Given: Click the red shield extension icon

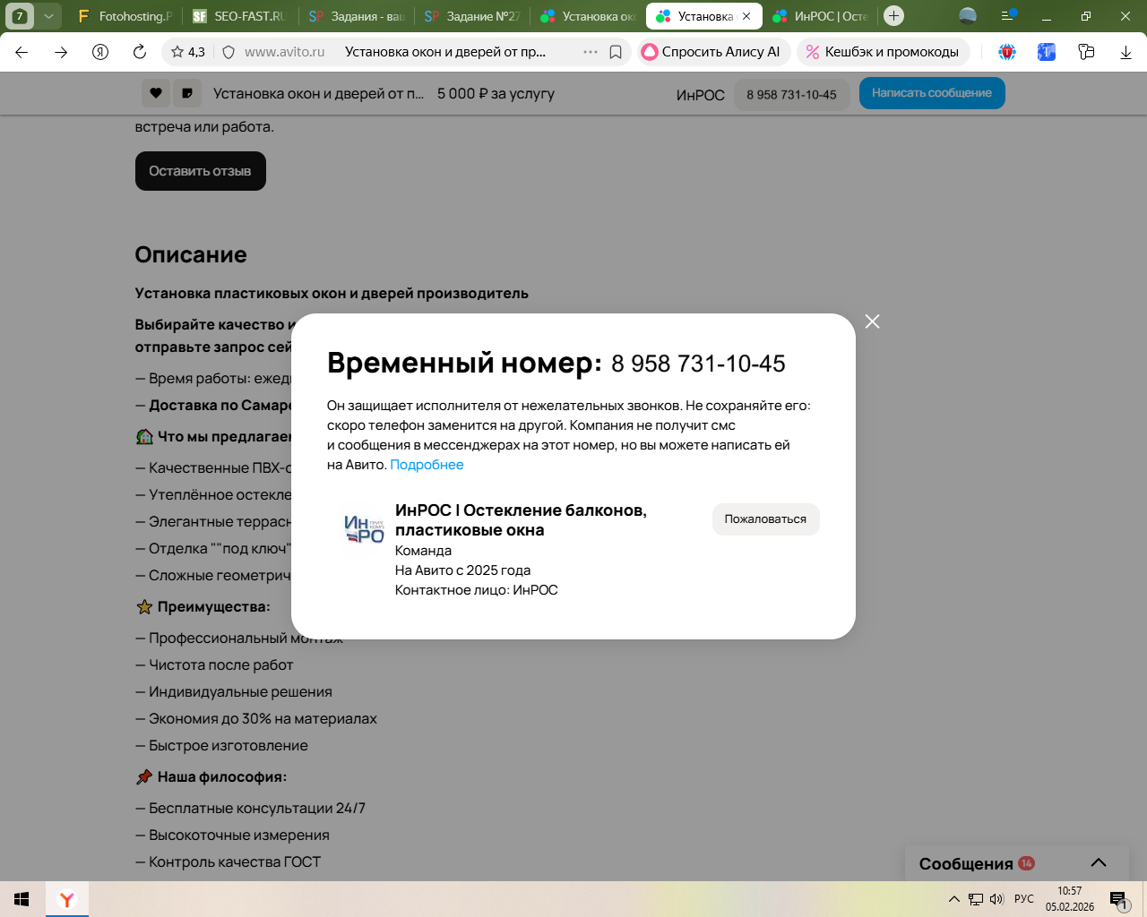Looking at the screenshot, I should click(1007, 52).
